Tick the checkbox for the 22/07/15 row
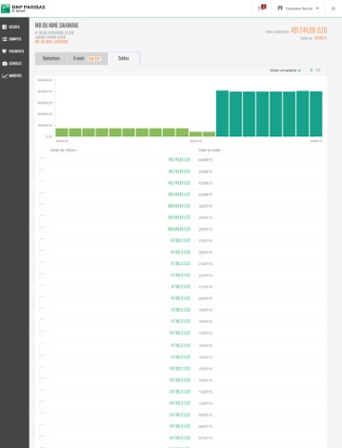Viewport: 342px width, 448px height. pos(42,275)
